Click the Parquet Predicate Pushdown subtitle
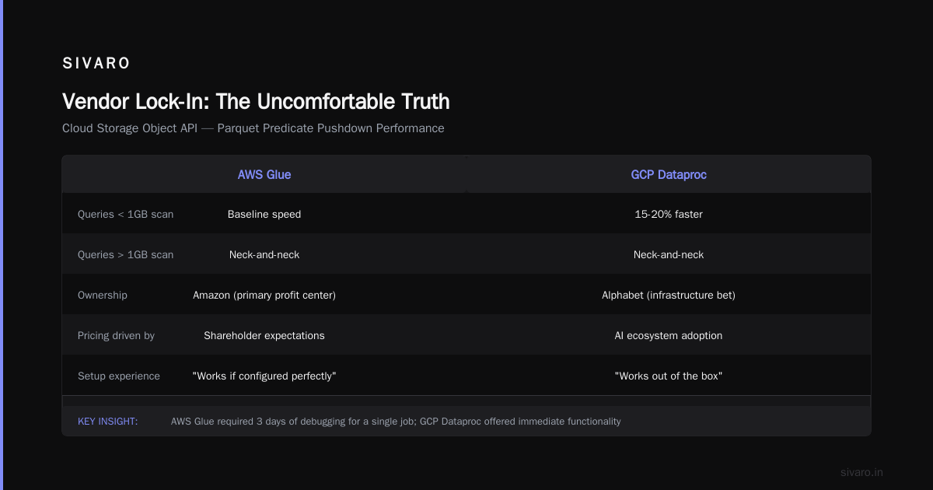 pyautogui.click(x=253, y=128)
